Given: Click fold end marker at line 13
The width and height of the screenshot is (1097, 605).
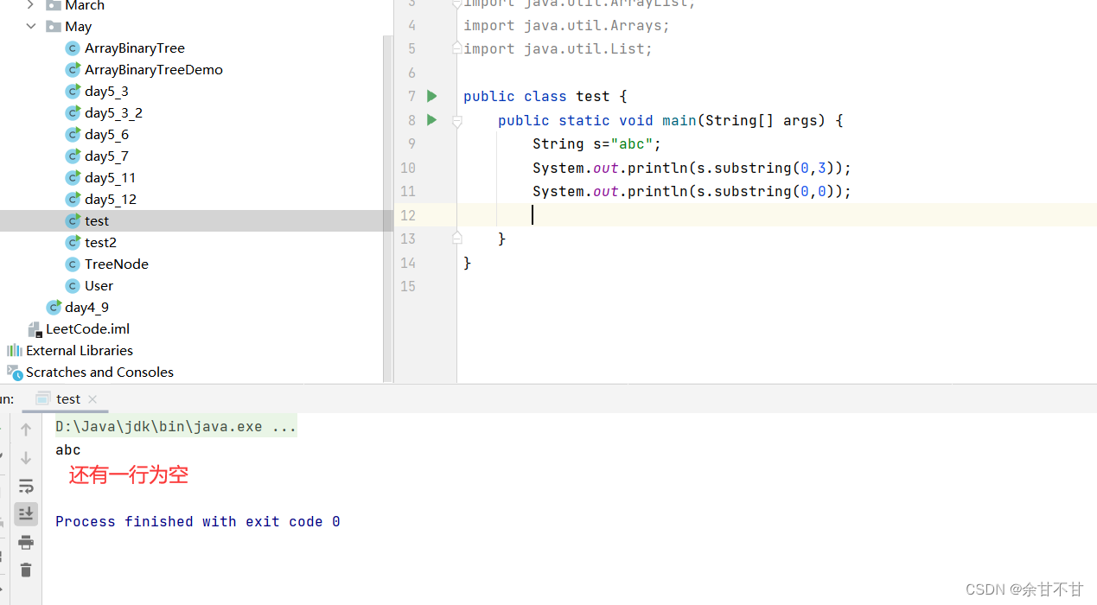Looking at the screenshot, I should [457, 238].
